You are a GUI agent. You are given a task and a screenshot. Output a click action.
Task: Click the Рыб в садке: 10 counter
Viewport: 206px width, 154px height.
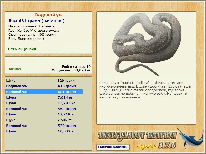76,66
